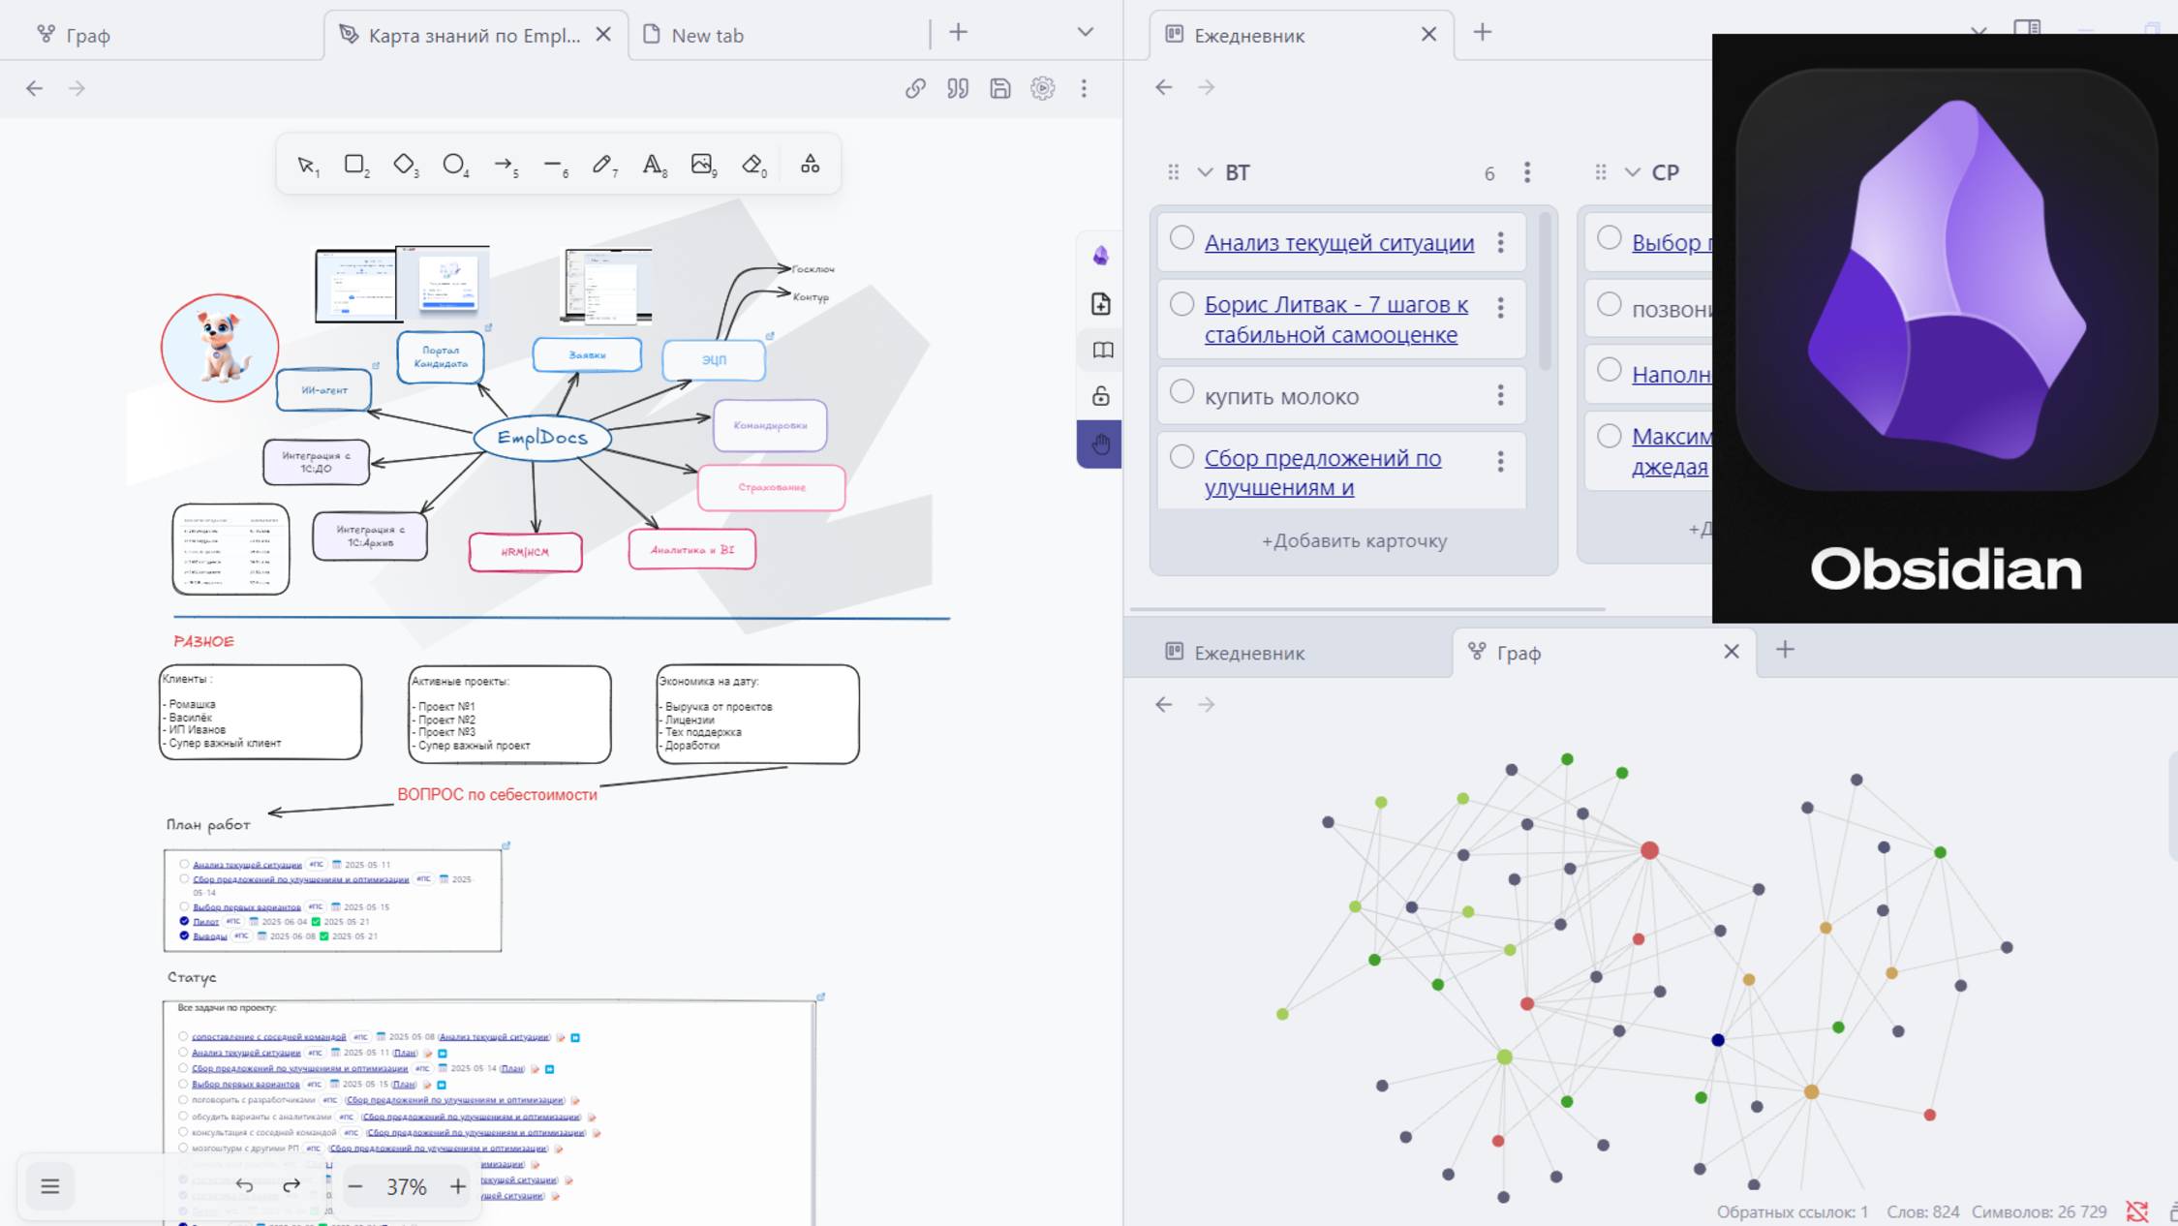Click the sync status icon in status bar
2178x1226 pixels.
pos(2136,1211)
